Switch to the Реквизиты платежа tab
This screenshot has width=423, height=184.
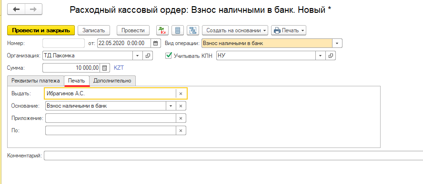point(36,81)
